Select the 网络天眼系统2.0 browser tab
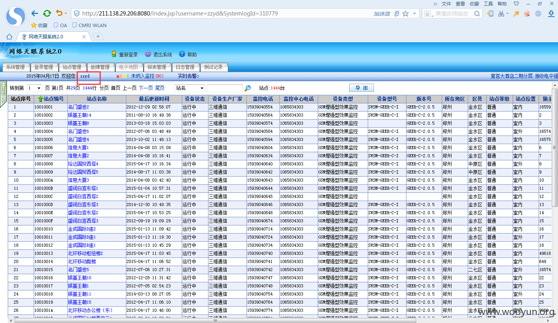The height and width of the screenshot is (323, 558). click(53, 37)
